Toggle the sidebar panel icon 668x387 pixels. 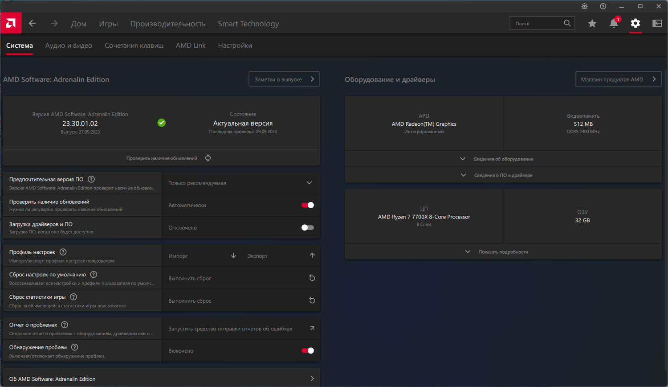click(x=657, y=23)
